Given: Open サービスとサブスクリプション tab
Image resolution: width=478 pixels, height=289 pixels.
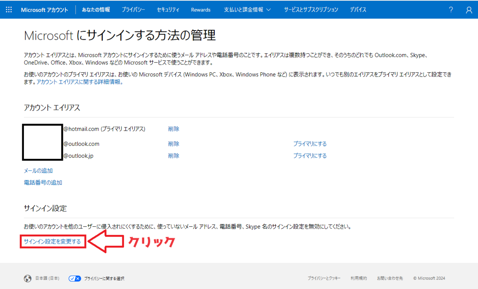Looking at the screenshot, I should 311,10.
